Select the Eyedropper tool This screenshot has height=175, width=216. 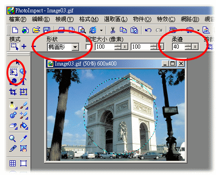pyautogui.click(x=23, y=138)
